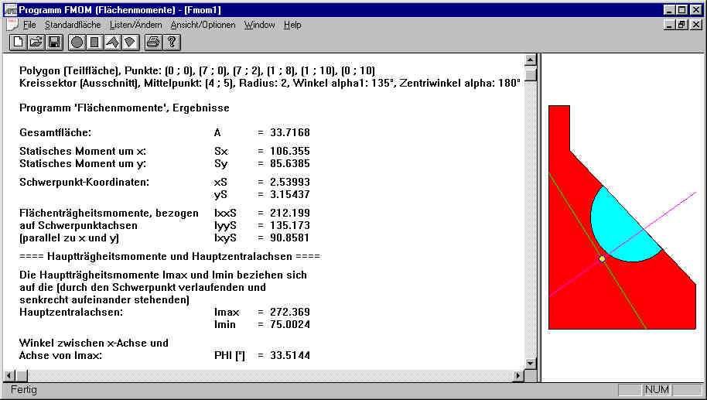Click the yellow centroid point in drawing
This screenshot has width=707, height=400.
[x=602, y=258]
